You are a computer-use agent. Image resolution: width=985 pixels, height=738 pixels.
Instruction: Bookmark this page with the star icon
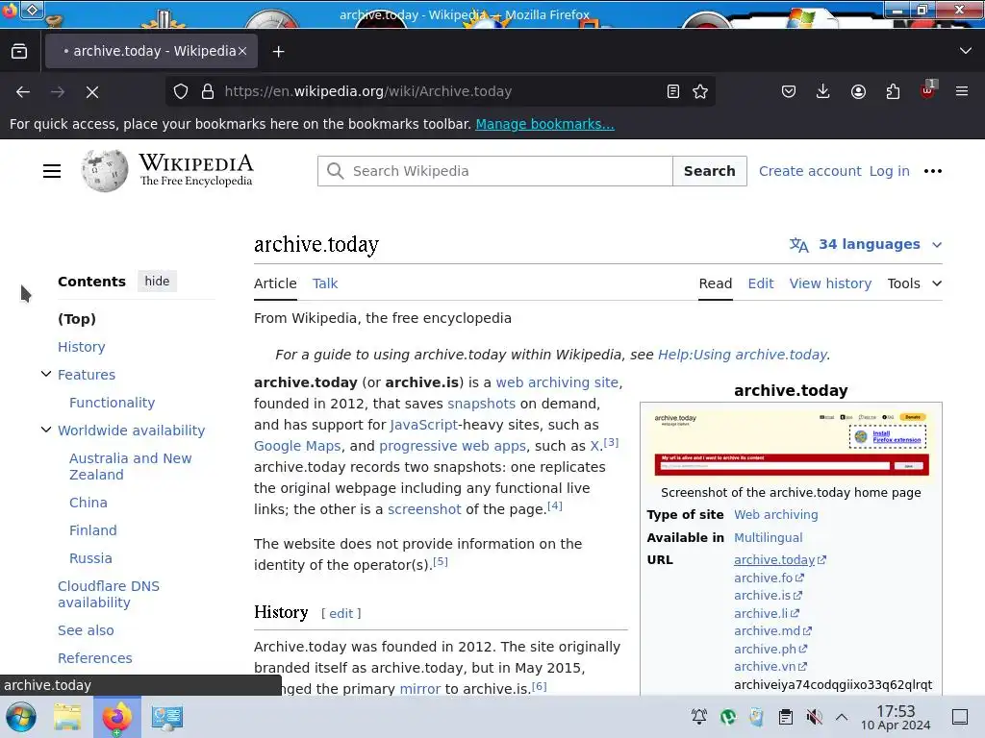(x=700, y=91)
